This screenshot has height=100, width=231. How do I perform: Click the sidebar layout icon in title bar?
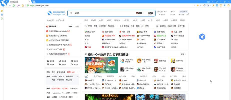coord(208,1)
